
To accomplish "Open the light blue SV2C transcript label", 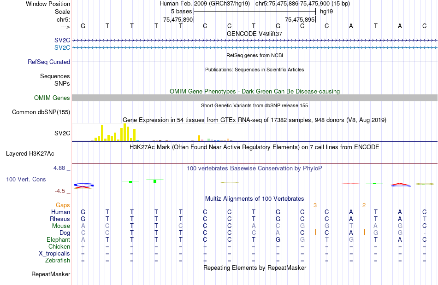I will coord(62,48).
